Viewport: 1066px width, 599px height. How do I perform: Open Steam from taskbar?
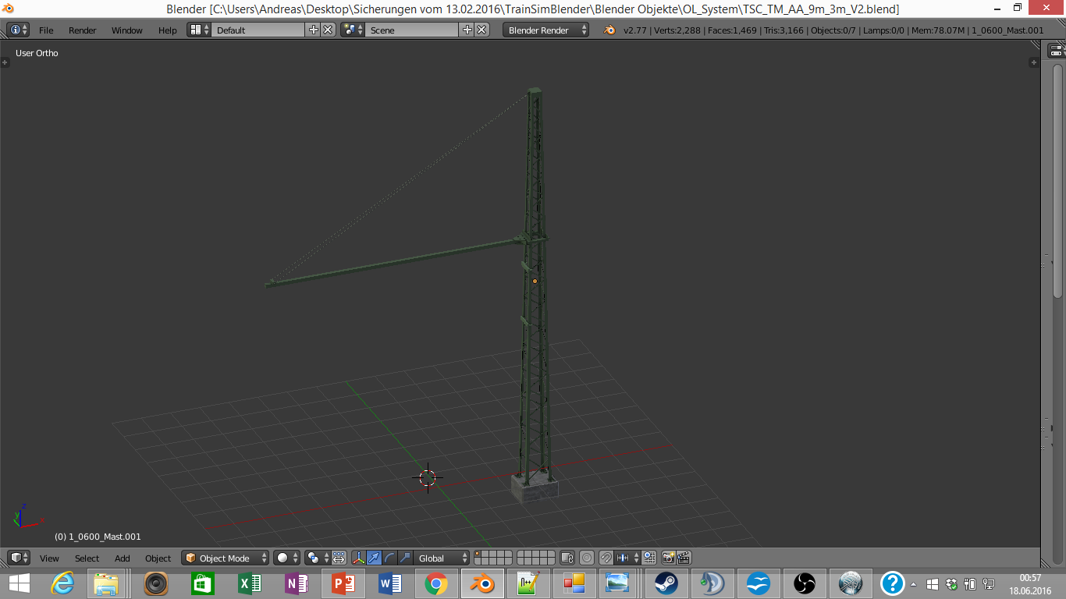coord(666,583)
